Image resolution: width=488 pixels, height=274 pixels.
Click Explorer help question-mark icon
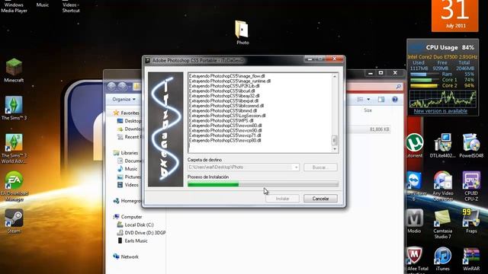point(395,100)
